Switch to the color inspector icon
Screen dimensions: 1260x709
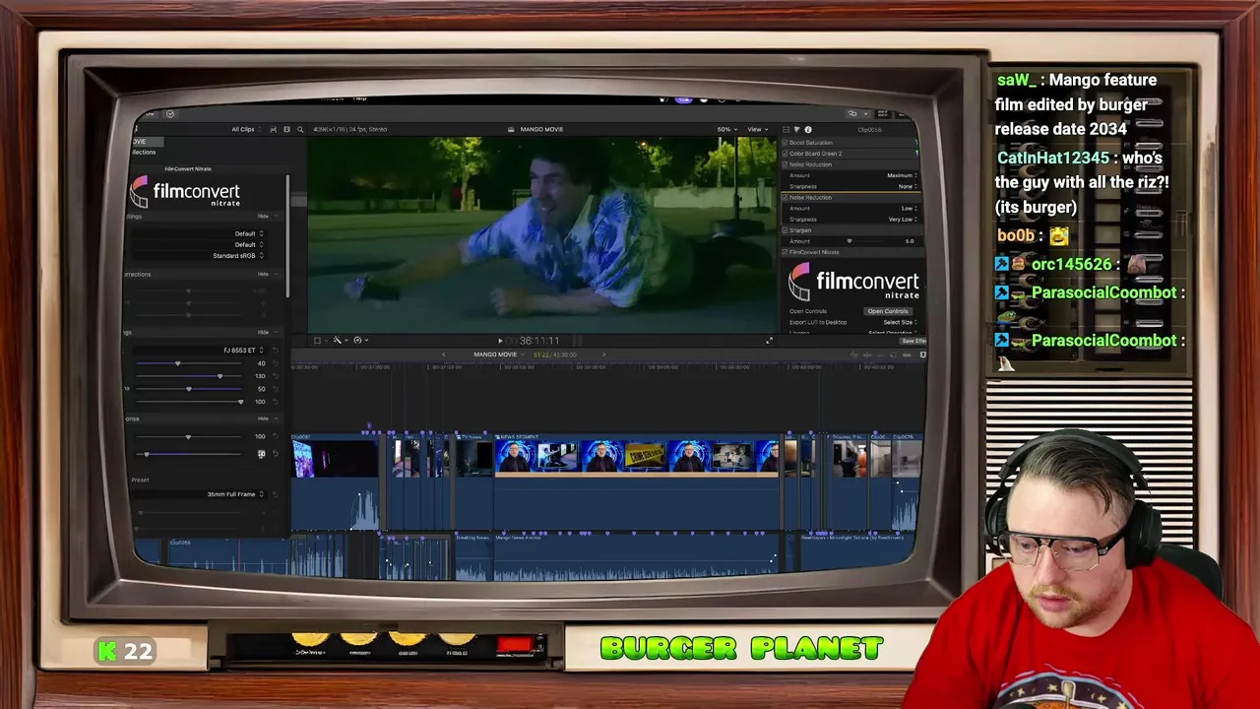[796, 130]
